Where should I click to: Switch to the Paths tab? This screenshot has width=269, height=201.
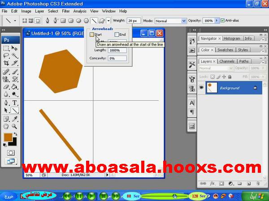(x=244, y=61)
